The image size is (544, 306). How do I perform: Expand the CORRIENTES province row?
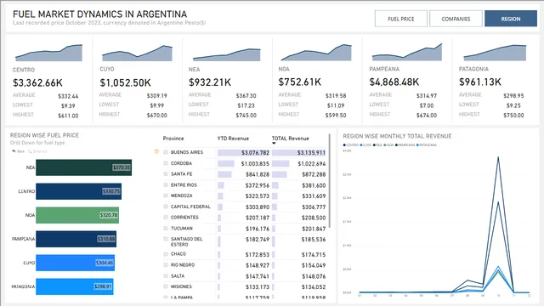[x=166, y=218]
